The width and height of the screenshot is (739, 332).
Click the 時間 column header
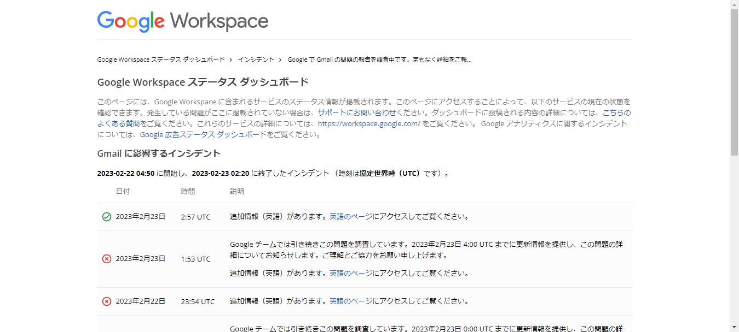(188, 192)
